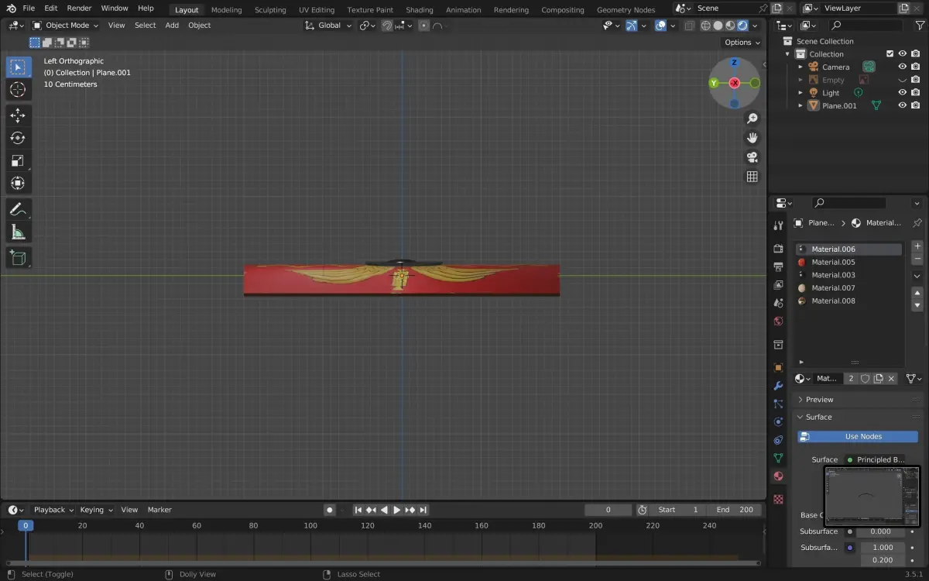
Task: Select the Select Box tool
Action: pos(18,67)
